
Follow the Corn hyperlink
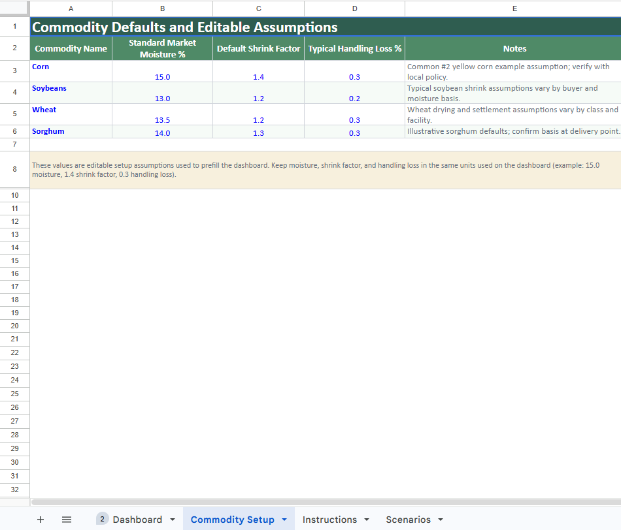tap(41, 66)
